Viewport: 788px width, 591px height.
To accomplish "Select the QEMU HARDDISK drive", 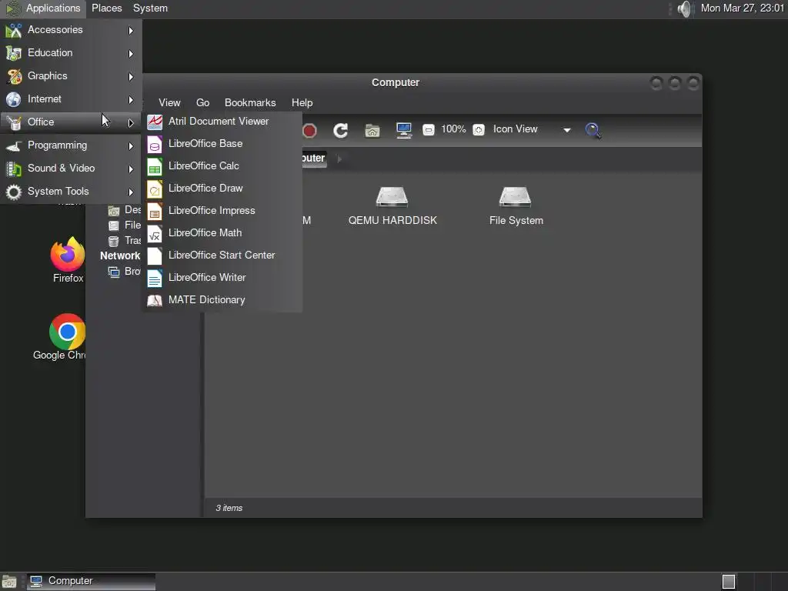I will coord(392,206).
